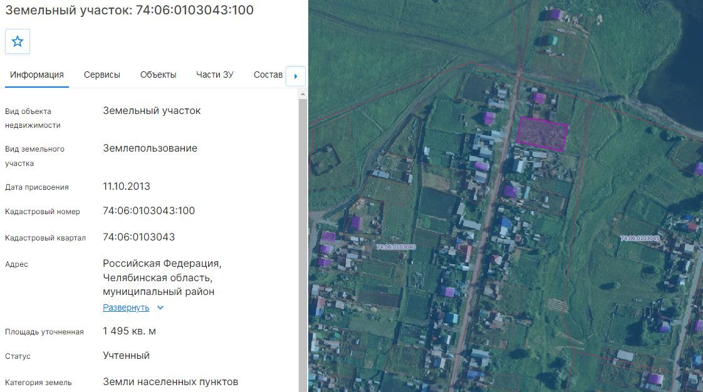Click the Статус field label
Viewport: 703px width, 392px height.
18,356
